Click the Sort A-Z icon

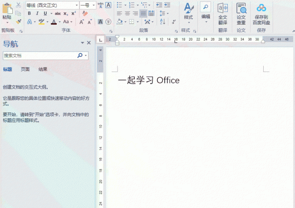(x=162, y=22)
